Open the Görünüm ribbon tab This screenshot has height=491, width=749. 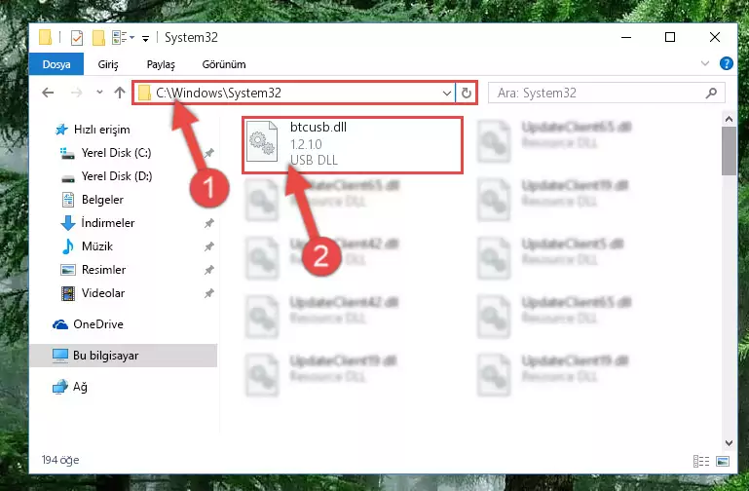[x=224, y=64]
